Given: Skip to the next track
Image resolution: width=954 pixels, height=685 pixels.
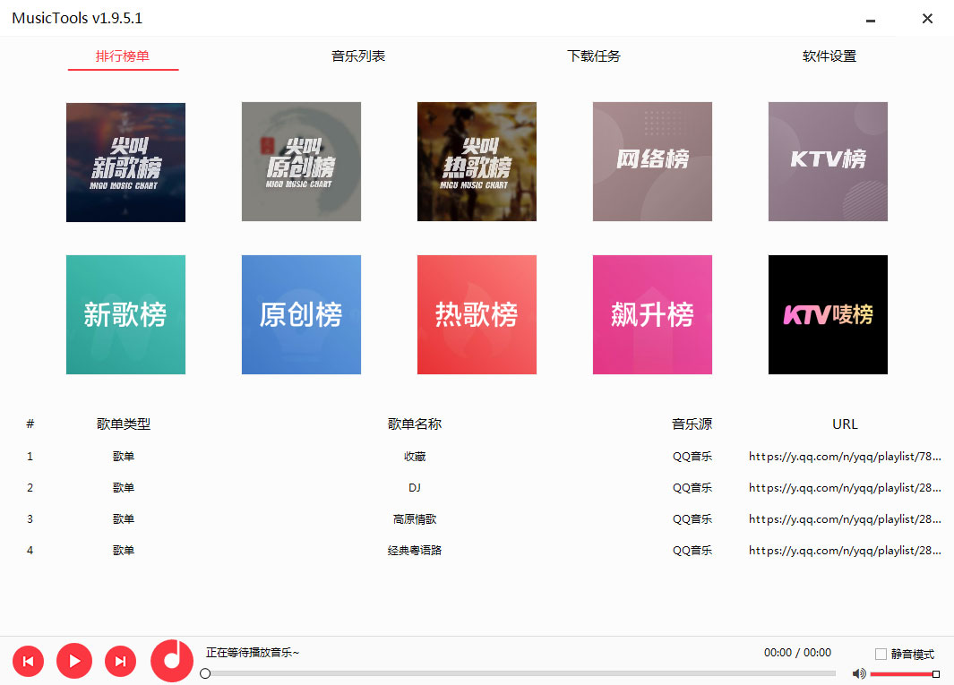Looking at the screenshot, I should click(x=120, y=661).
